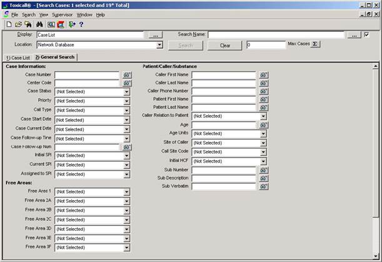Click ellipsis button next to Display

tap(156, 35)
